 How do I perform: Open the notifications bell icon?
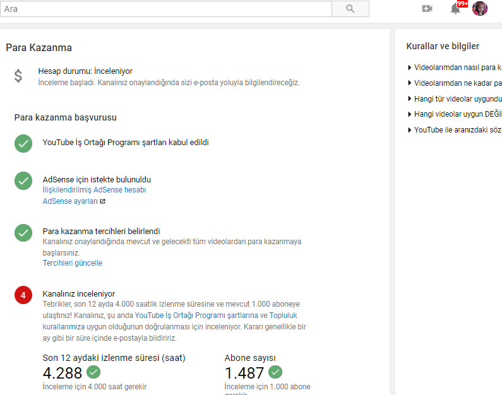coord(455,9)
